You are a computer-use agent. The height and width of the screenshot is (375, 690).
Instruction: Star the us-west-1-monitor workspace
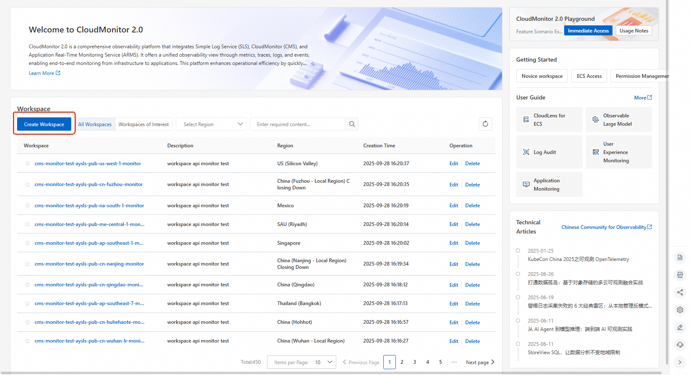pyautogui.click(x=27, y=164)
